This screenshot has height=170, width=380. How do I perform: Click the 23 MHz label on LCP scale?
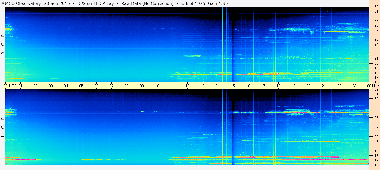point(376,132)
